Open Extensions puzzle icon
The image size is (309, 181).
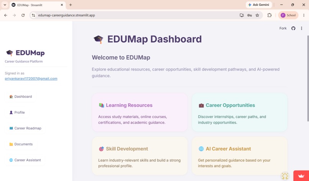[269, 15]
